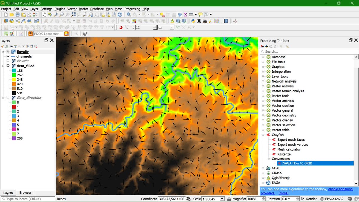Open the statistical summary Sigma icon
Screen dimensions: 359x202
[x=185, y=14]
